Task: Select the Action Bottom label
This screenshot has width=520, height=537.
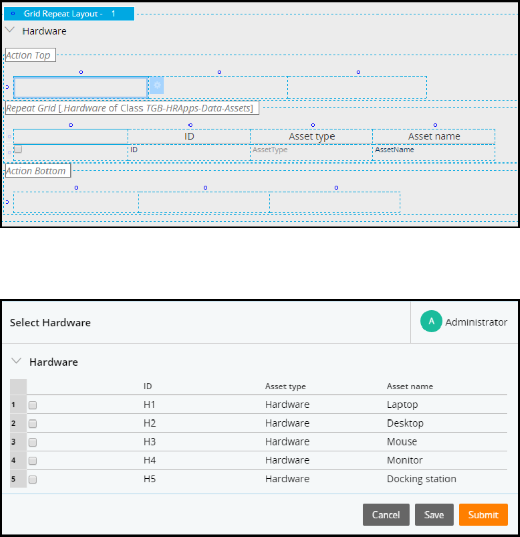Action: point(38,171)
